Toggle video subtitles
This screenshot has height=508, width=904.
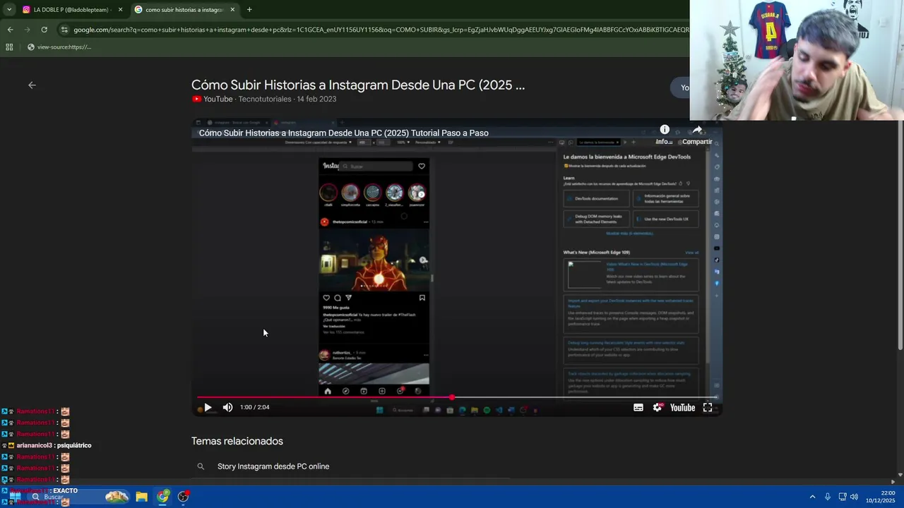pyautogui.click(x=638, y=407)
